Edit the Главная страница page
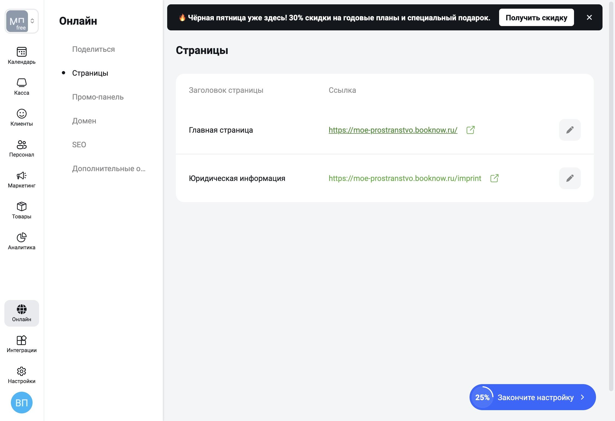 (x=570, y=130)
